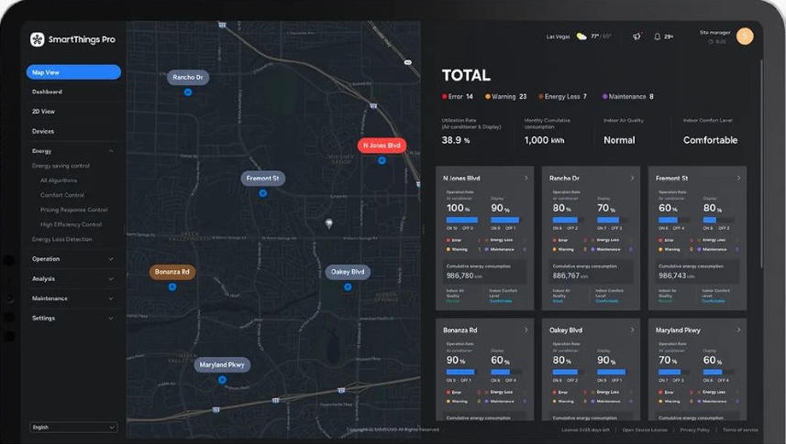Click Rancho Dr display 70% progress bar
Screen dimensions: 786x444
tap(612, 220)
